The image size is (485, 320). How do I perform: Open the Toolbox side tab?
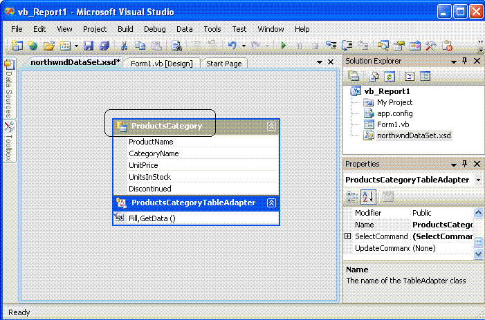pyautogui.click(x=9, y=142)
